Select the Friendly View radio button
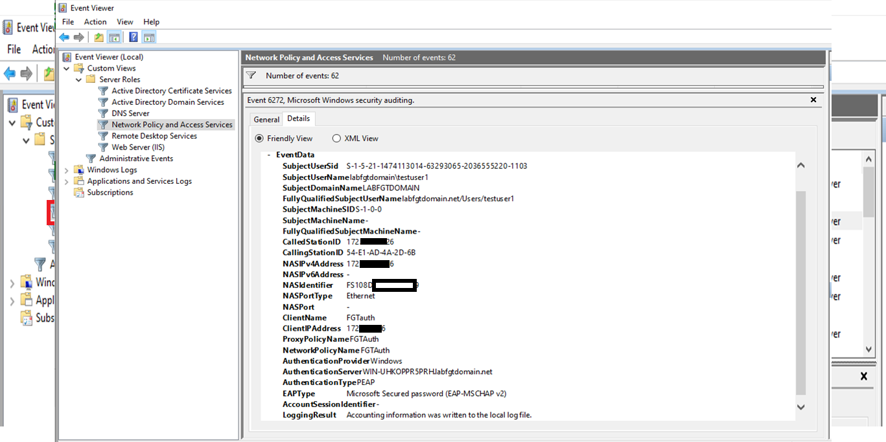 click(259, 138)
